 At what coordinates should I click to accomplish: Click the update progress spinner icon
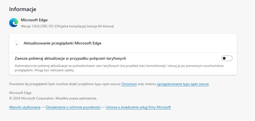coord(16,43)
